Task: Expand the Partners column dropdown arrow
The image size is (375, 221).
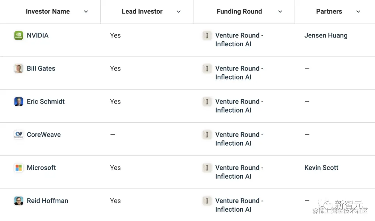Action: (358, 12)
